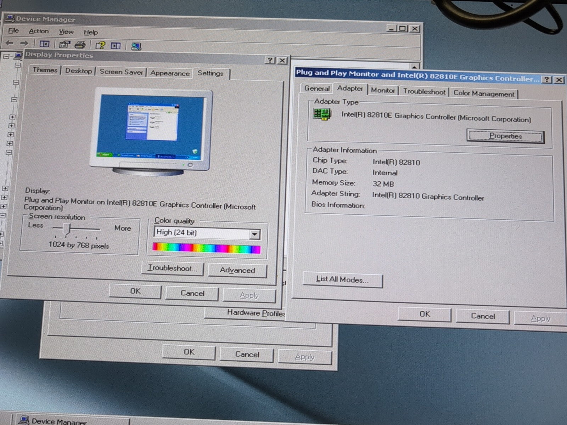The height and width of the screenshot is (425, 567).
Task: Click the Display Properties context help '?' button
Action: coord(270,60)
